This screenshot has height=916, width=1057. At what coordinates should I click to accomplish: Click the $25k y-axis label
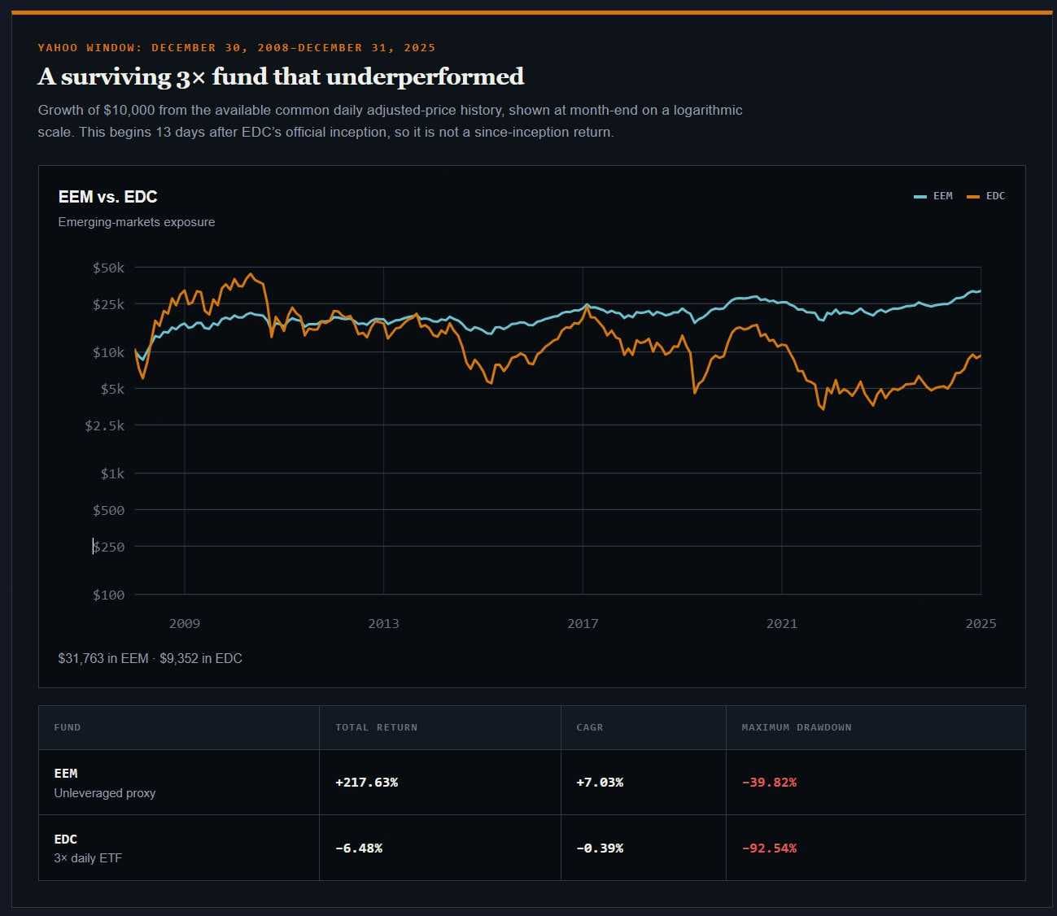pyautogui.click(x=108, y=304)
